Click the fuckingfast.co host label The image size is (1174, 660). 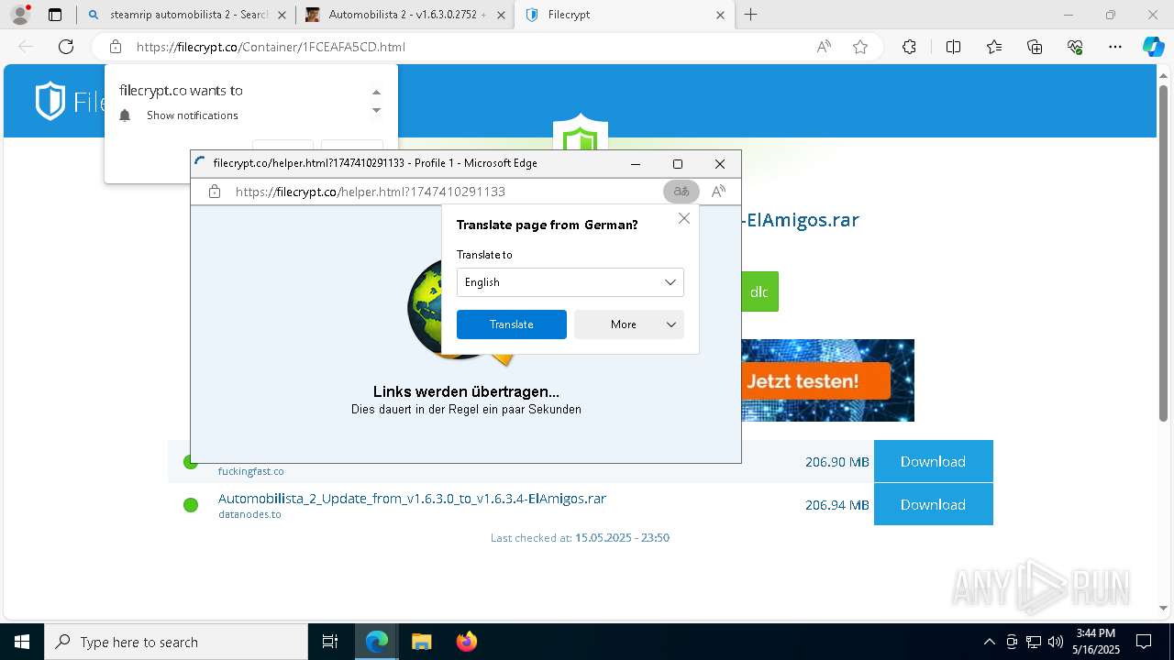(250, 471)
